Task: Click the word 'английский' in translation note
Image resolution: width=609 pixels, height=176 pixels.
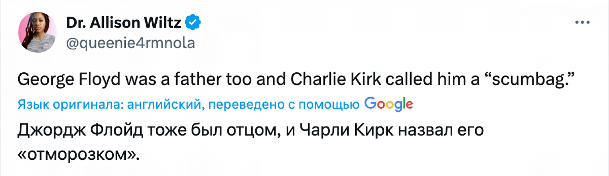Action: [165, 105]
